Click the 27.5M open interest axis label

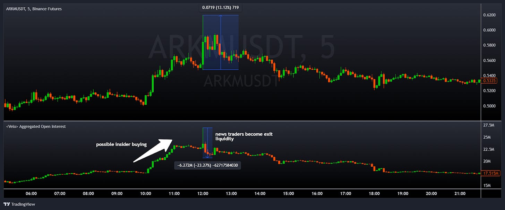tap(489, 125)
